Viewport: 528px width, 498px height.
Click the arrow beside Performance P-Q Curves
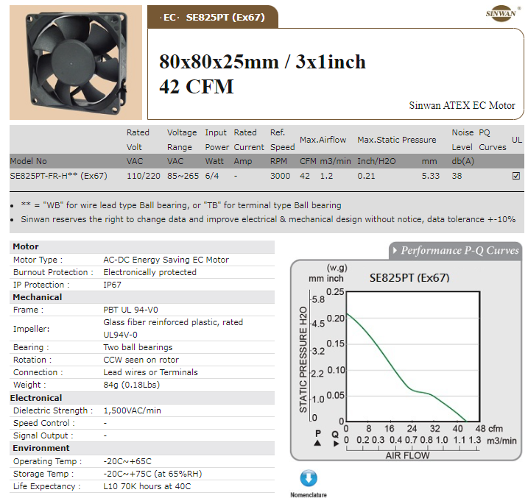click(395, 251)
